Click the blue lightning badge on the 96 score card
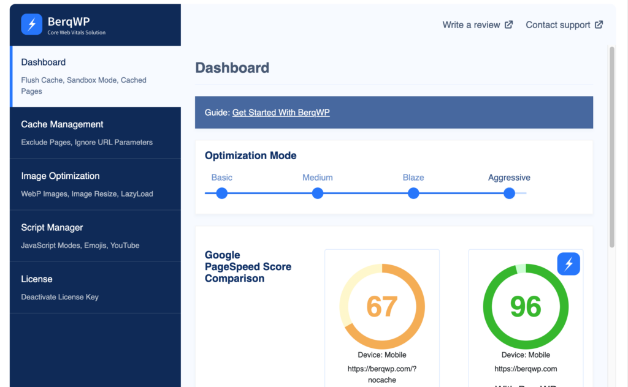The height and width of the screenshot is (387, 628). 569,264
